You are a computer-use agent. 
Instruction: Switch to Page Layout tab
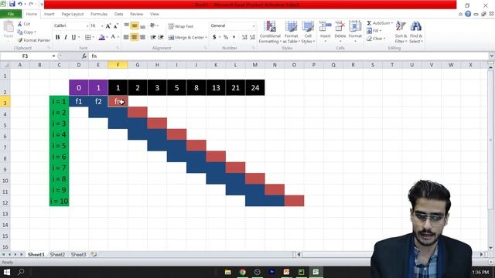click(x=72, y=14)
